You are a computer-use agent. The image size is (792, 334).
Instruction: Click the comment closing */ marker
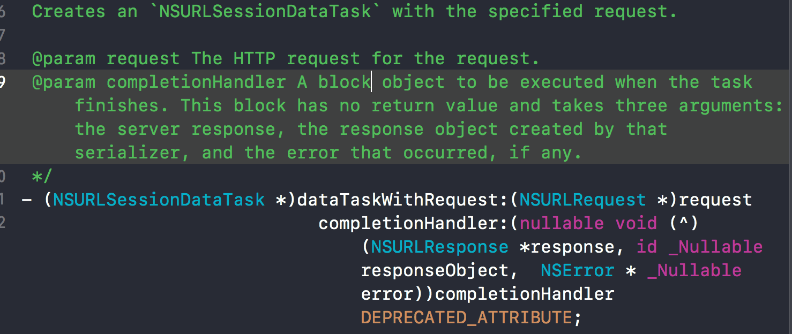coord(42,176)
